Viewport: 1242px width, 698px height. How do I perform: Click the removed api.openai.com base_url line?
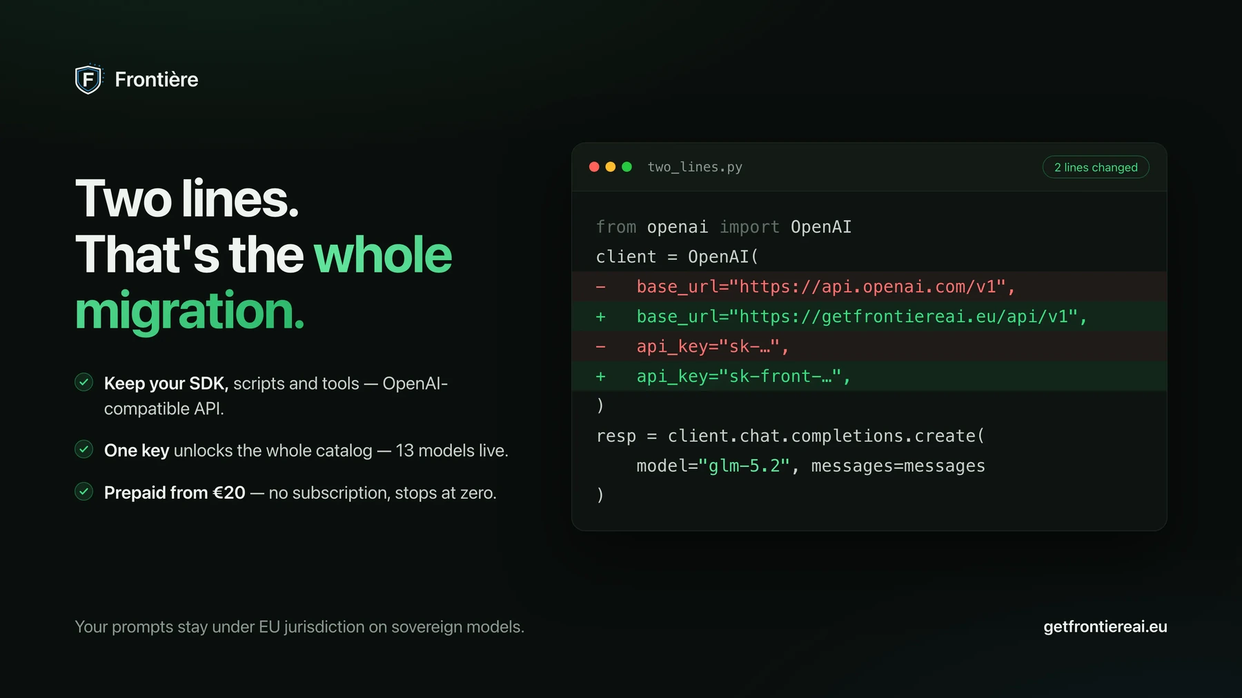click(869, 286)
